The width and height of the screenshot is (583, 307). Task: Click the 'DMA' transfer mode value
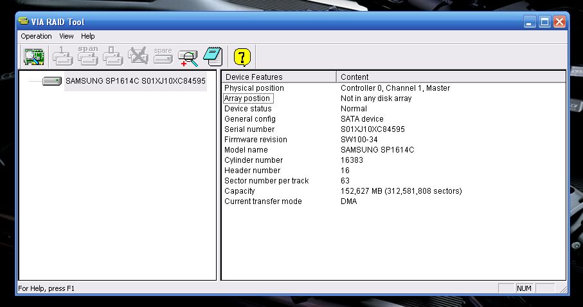(x=349, y=201)
